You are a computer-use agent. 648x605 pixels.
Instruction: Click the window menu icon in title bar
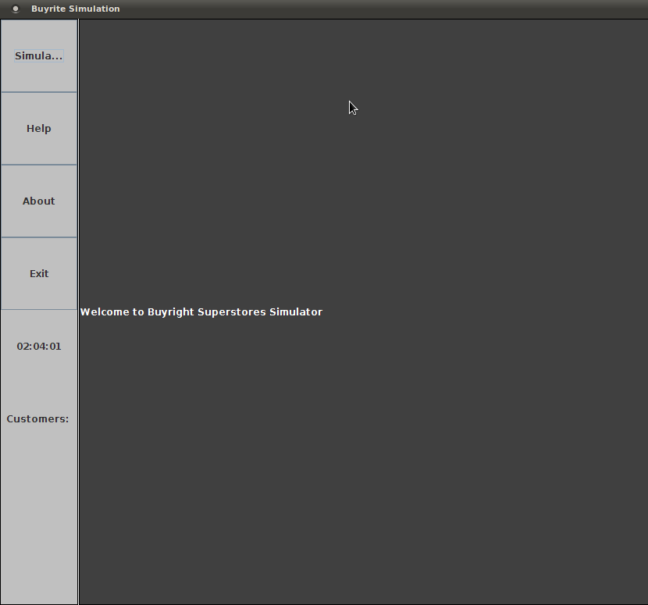point(16,9)
